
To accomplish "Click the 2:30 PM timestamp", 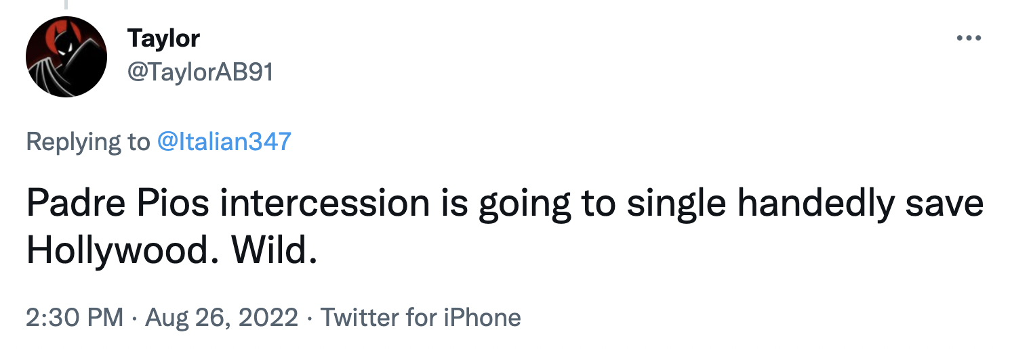I will 75,317.
